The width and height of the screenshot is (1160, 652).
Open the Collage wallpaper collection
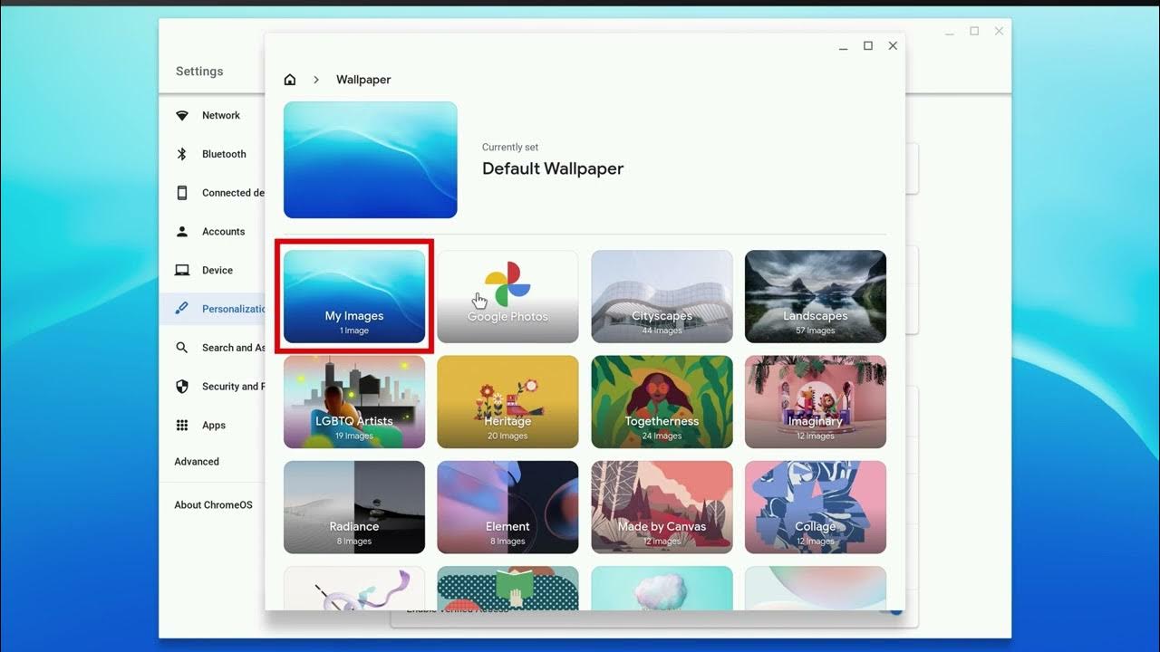point(816,507)
